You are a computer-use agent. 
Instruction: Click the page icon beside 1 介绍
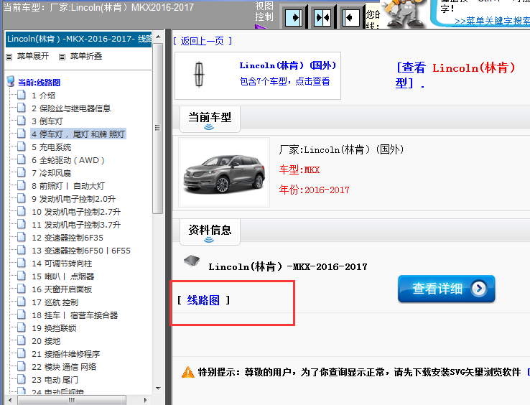(22, 95)
